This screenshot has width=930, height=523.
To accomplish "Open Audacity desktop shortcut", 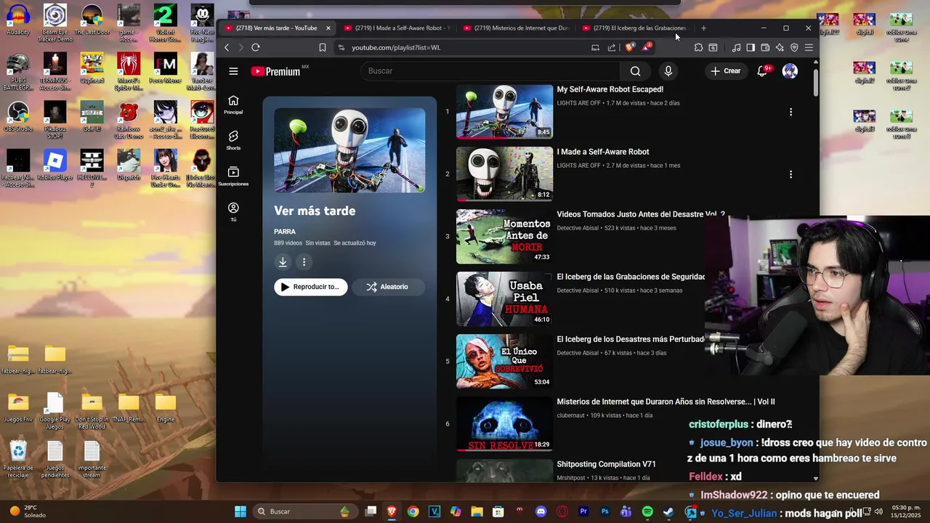I will tap(18, 20).
